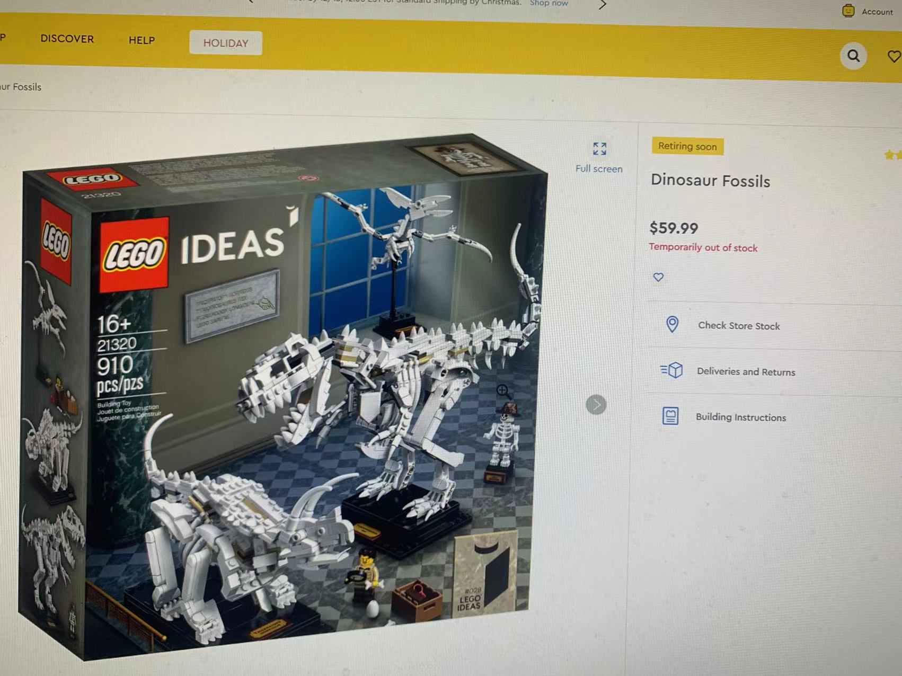Follow the Shop now link

[549, 3]
